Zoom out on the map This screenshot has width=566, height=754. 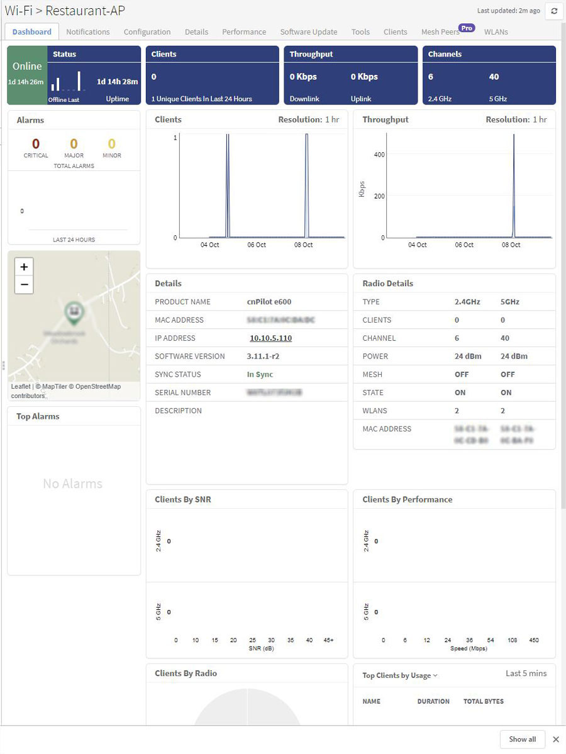point(24,285)
